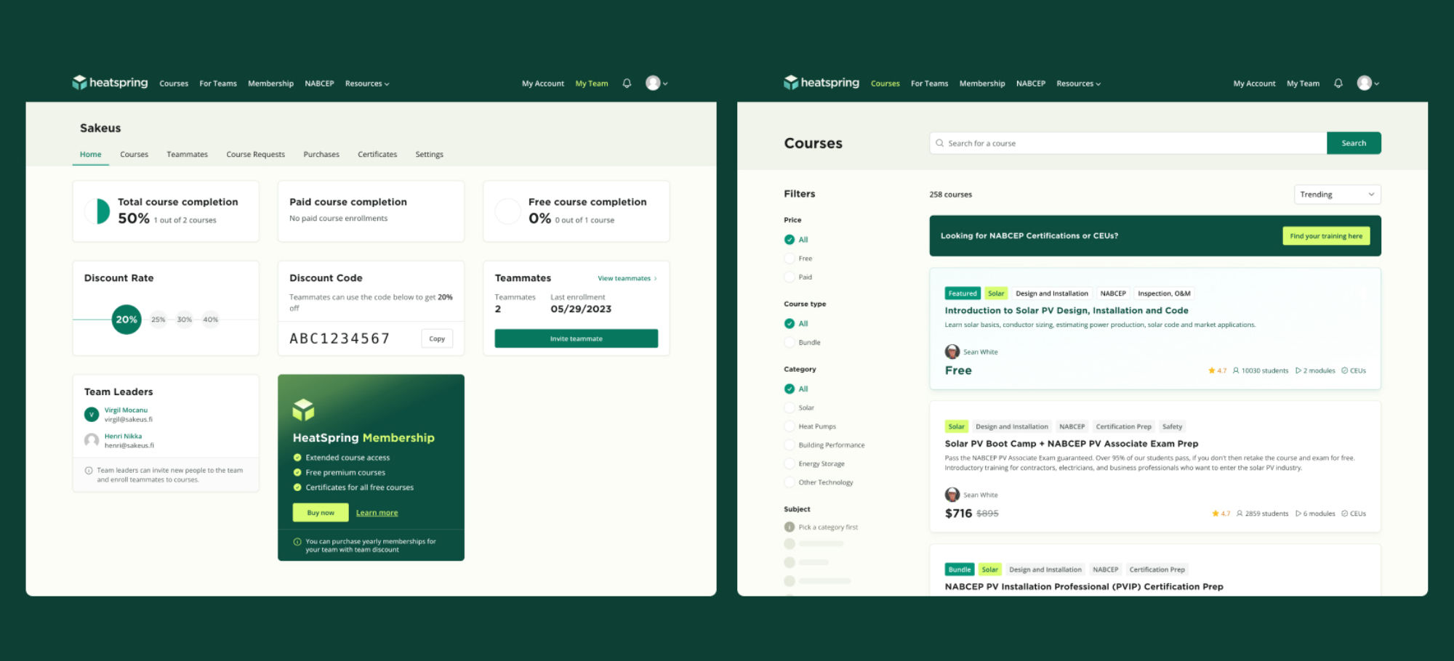Click profile avatar in left window
This screenshot has height=661, width=1454.
pyautogui.click(x=653, y=83)
